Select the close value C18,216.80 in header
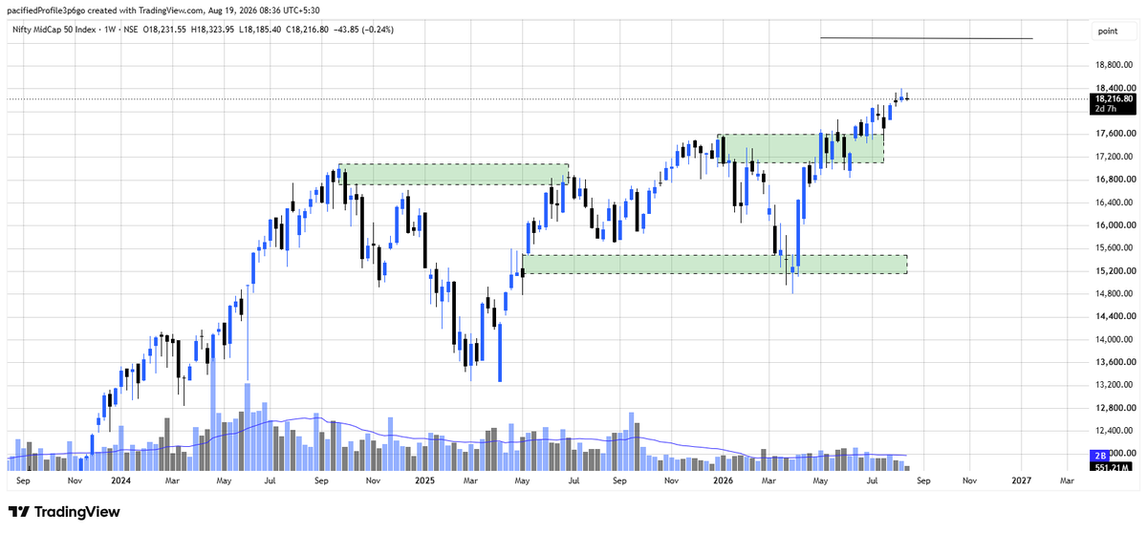 click(308, 30)
